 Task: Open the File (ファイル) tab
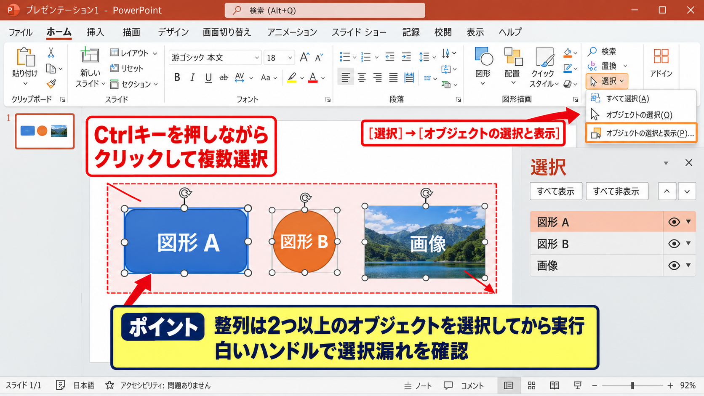(x=20, y=32)
